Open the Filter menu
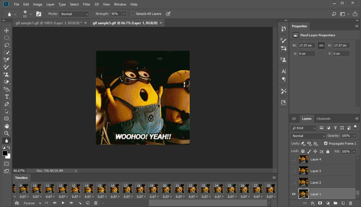The image size is (361, 207). coord(86,4)
